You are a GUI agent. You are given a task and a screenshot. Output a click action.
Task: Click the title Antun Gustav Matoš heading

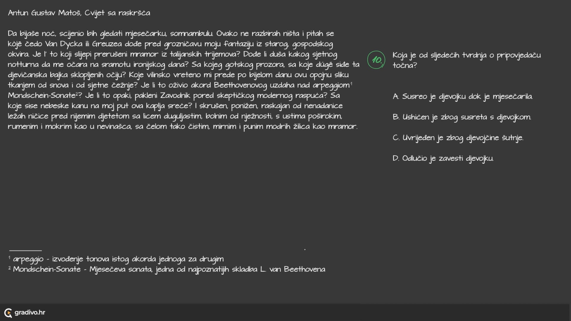[79, 13]
